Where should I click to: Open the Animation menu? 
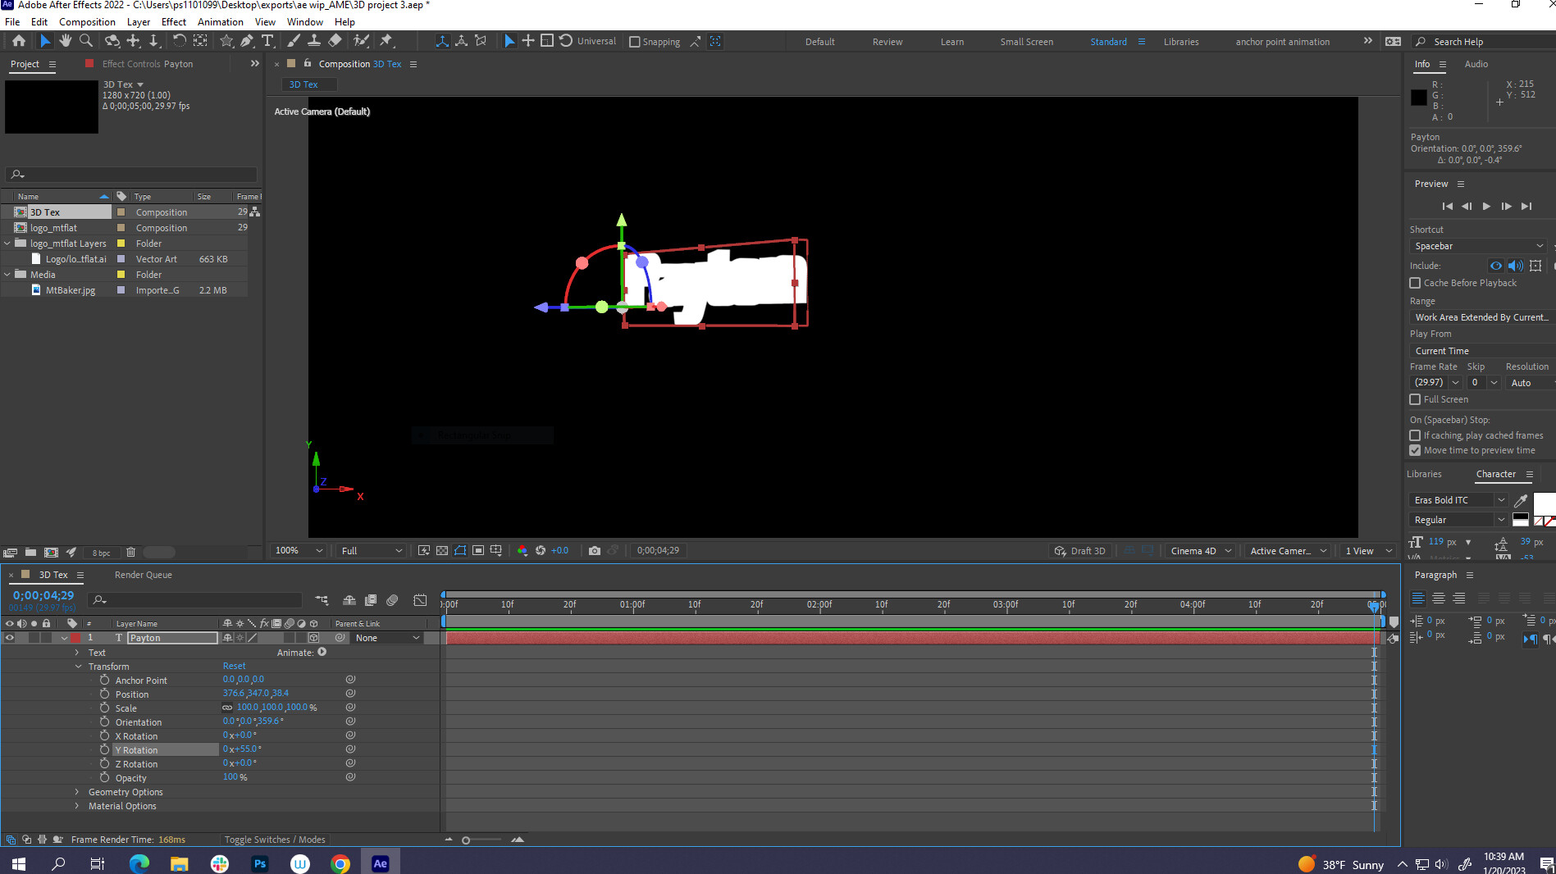(x=220, y=21)
